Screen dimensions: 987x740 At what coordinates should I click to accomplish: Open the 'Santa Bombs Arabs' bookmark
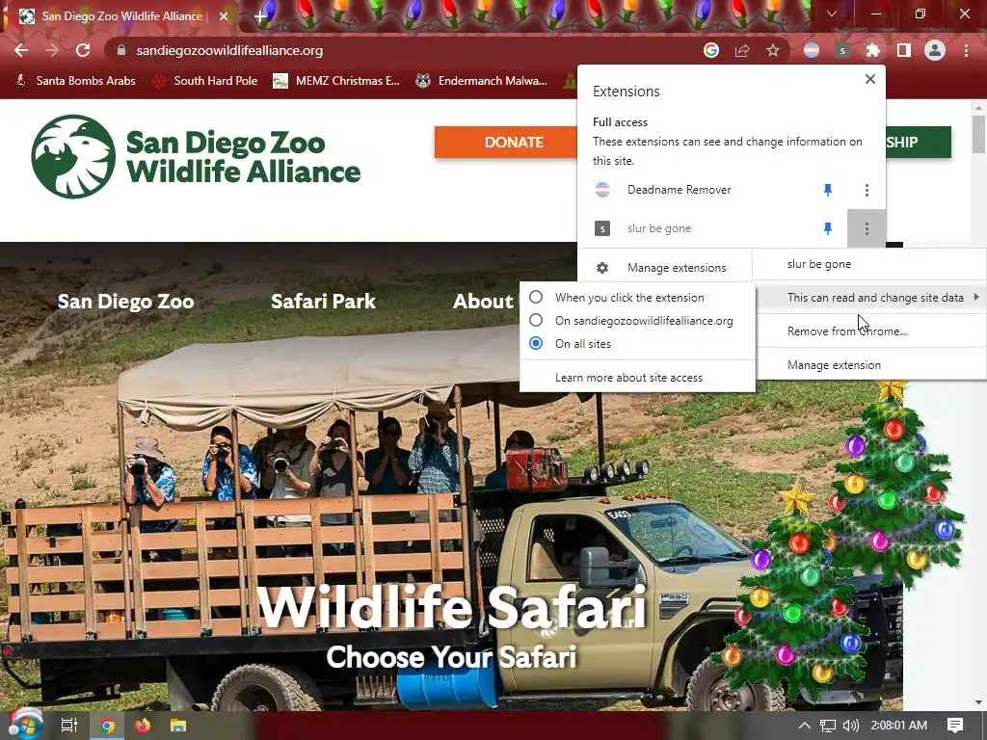75,81
